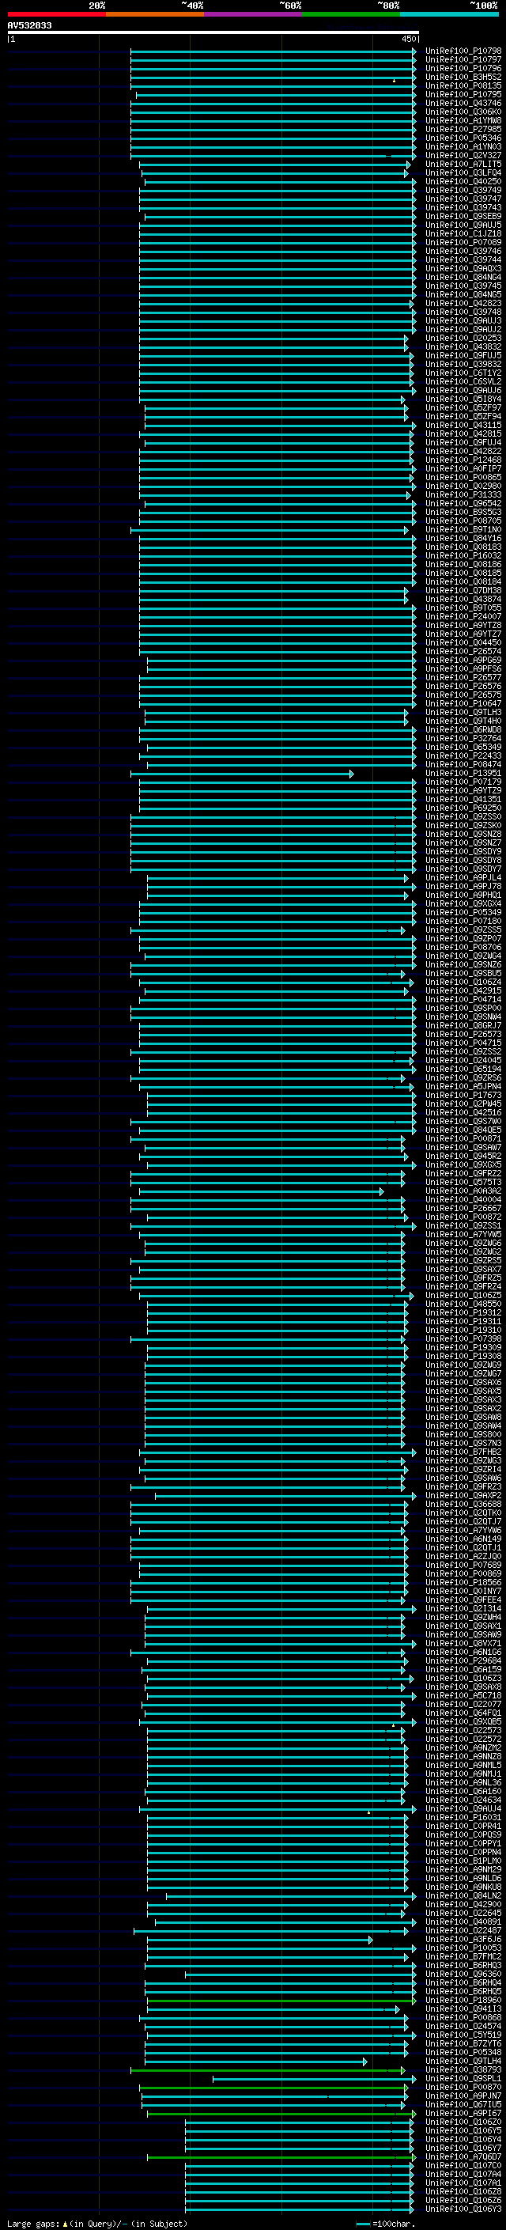Open hit UniRef100_A7LIT5

pos(463,165)
